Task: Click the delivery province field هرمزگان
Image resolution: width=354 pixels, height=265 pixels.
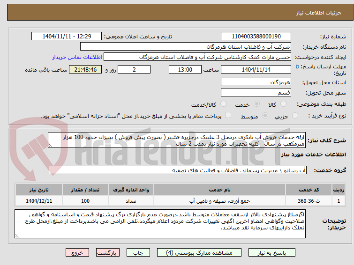Action: tap(256, 82)
